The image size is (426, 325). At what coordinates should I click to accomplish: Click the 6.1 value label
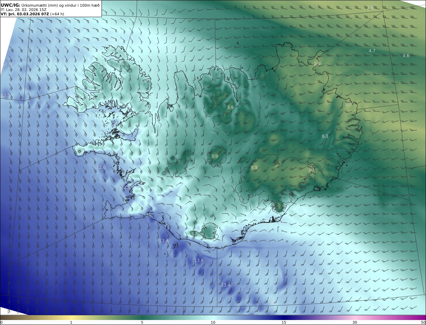[325, 136]
